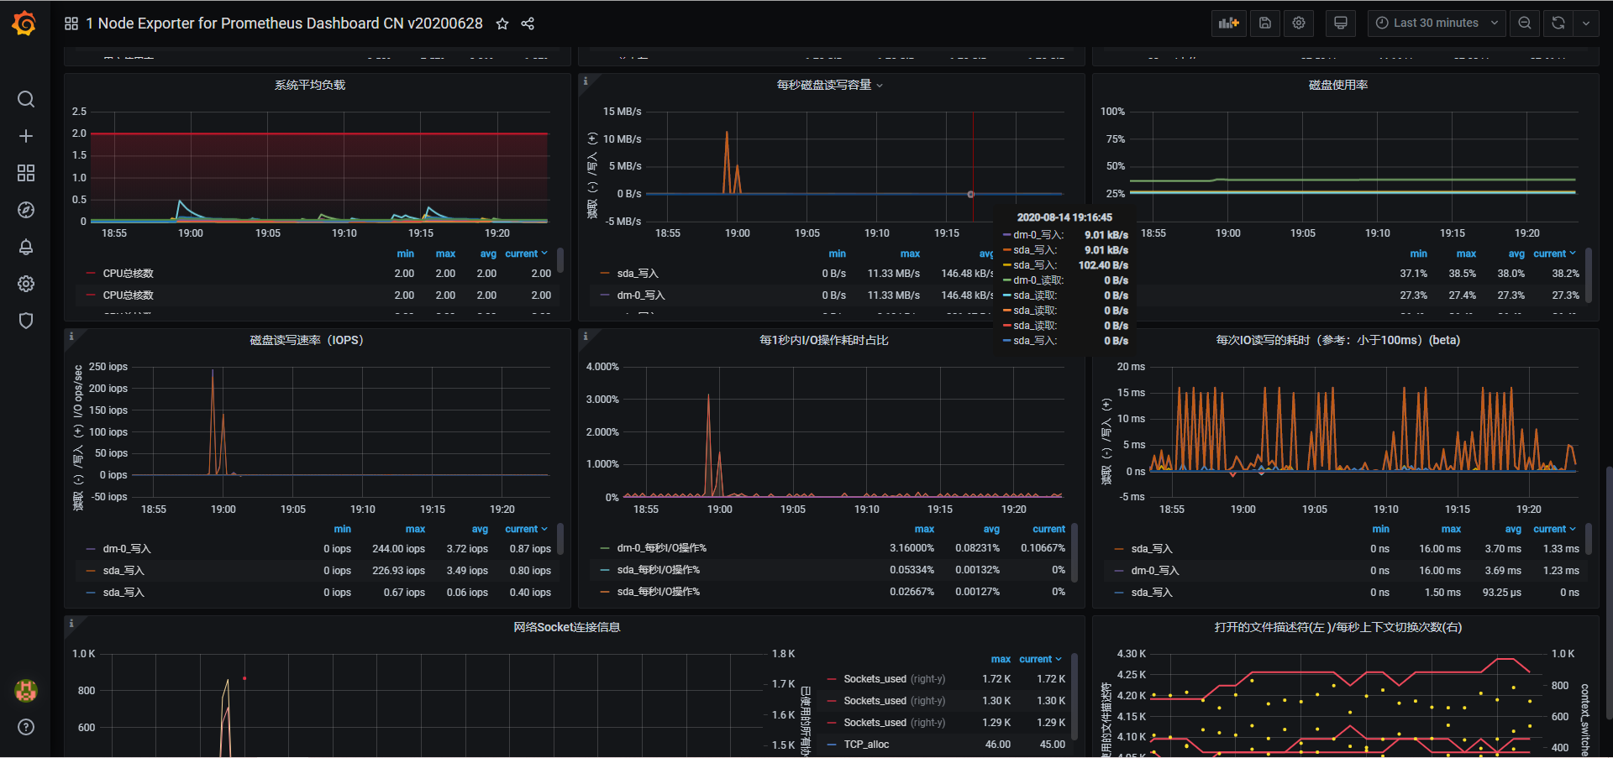Cycle view mode with the monitor icon
Image resolution: width=1613 pixels, height=758 pixels.
coord(1341,24)
